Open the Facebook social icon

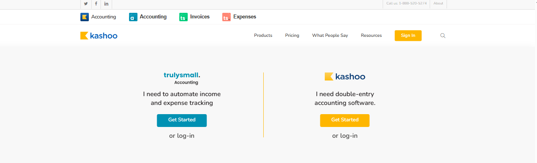pyautogui.click(x=96, y=4)
